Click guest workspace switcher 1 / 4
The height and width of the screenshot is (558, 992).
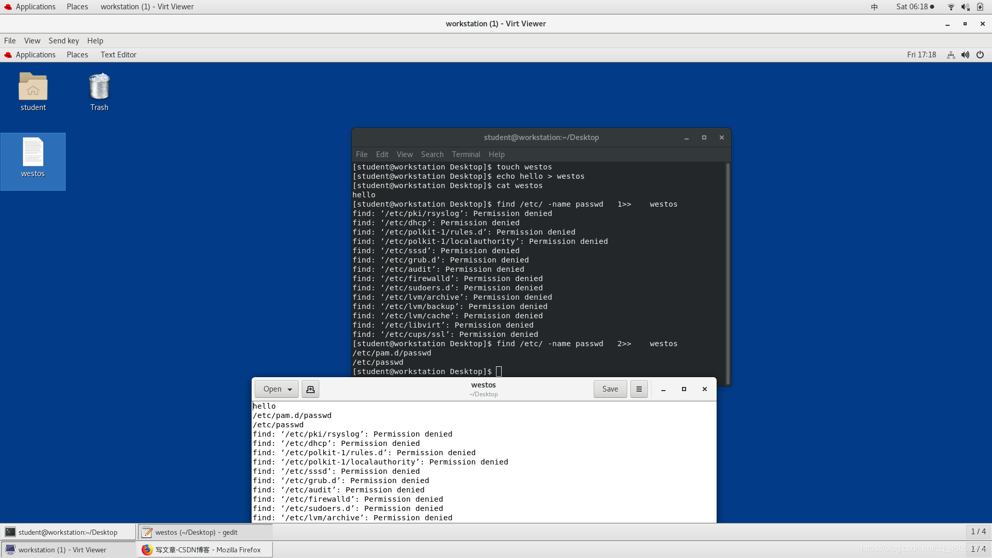pos(978,532)
